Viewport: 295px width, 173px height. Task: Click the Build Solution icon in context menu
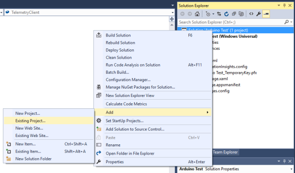(x=99, y=35)
